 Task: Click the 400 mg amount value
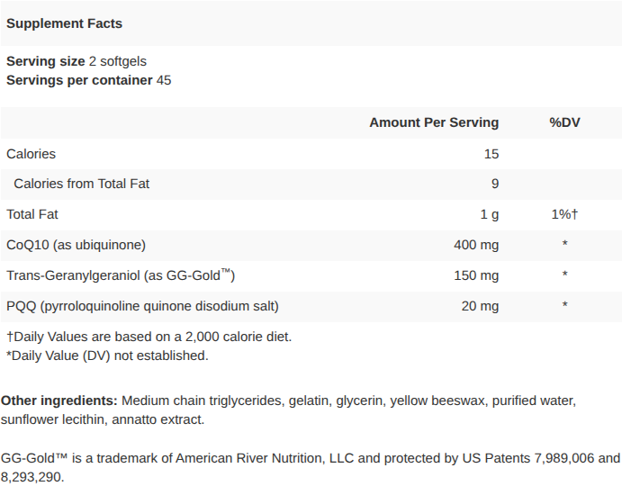(x=476, y=245)
